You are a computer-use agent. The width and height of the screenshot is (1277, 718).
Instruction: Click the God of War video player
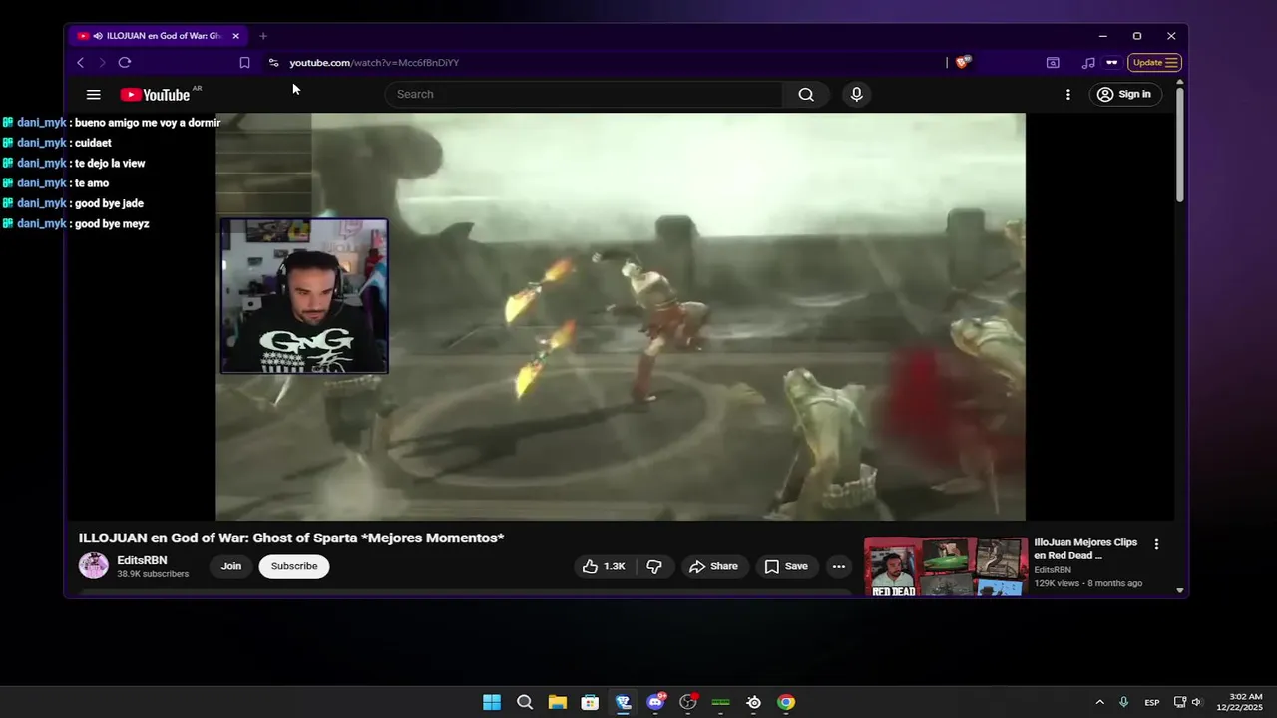tap(621, 316)
